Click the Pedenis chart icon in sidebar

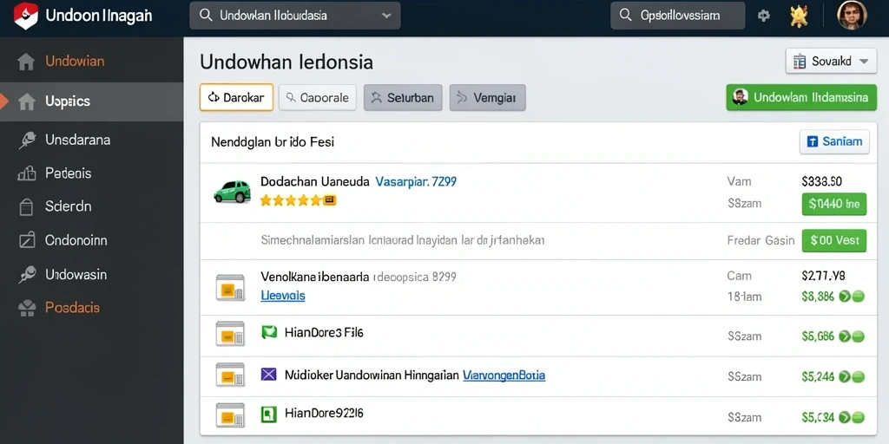[27, 173]
